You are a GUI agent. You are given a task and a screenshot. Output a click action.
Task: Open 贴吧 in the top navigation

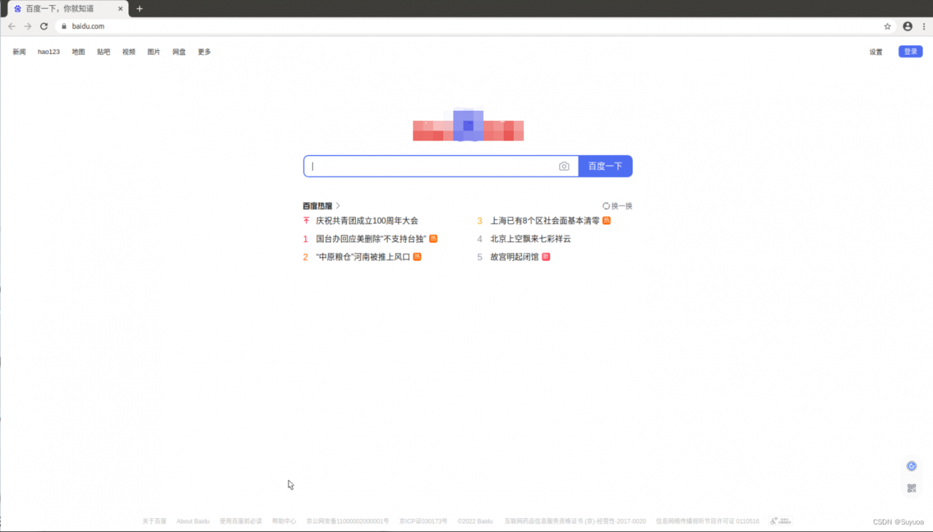click(x=104, y=52)
